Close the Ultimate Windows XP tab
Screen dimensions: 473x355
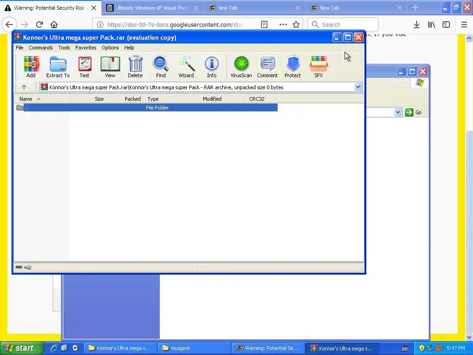(196, 8)
